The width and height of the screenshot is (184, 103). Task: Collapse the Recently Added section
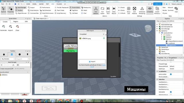(28, 72)
